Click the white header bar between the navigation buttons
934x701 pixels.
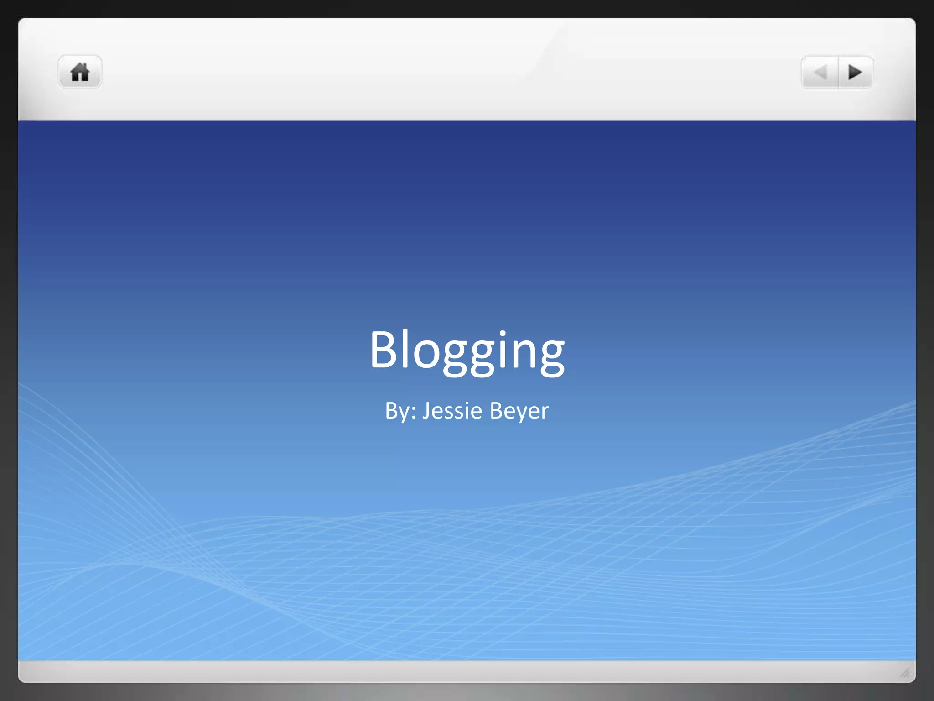coord(456,72)
